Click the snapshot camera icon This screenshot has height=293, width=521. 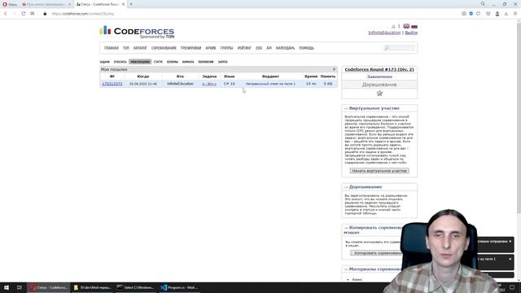point(464,14)
